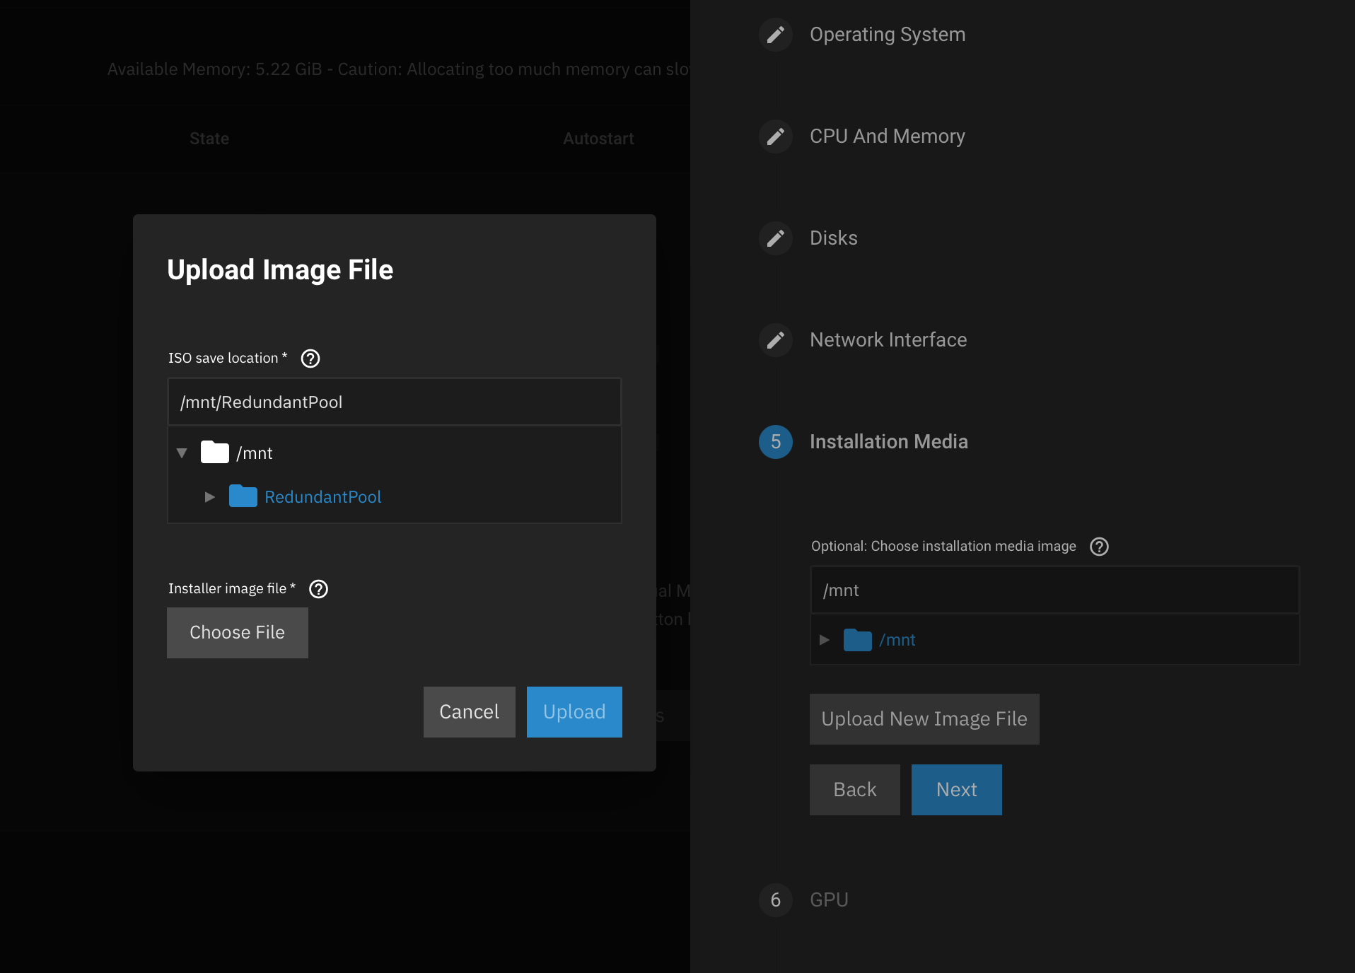
Task: Open the ISO save location help tooltip
Action: [x=310, y=359]
